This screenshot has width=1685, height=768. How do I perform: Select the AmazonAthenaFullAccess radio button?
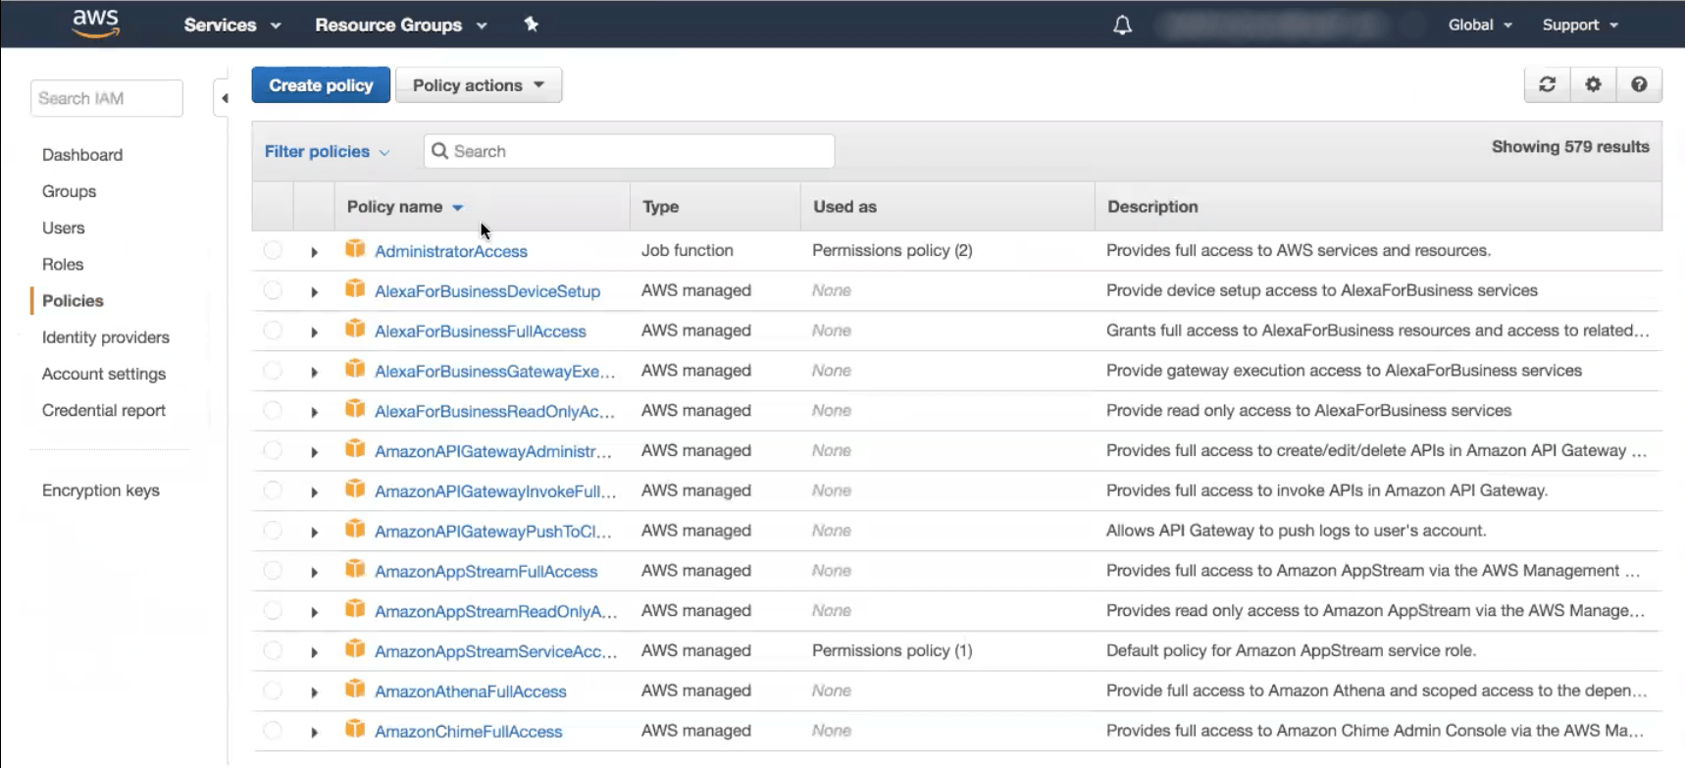(x=273, y=691)
